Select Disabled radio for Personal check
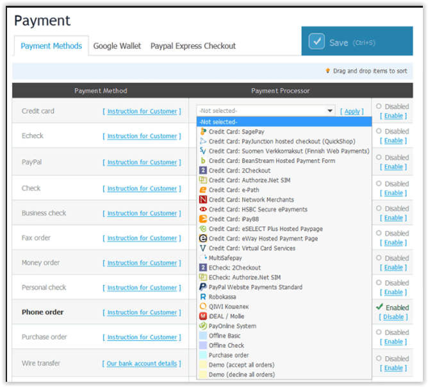 tap(379, 282)
